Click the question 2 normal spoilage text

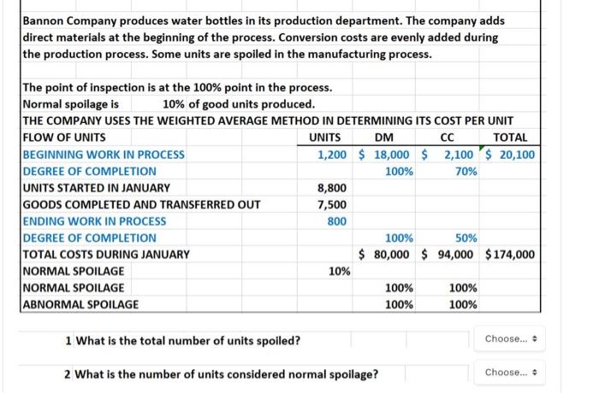[226, 374]
